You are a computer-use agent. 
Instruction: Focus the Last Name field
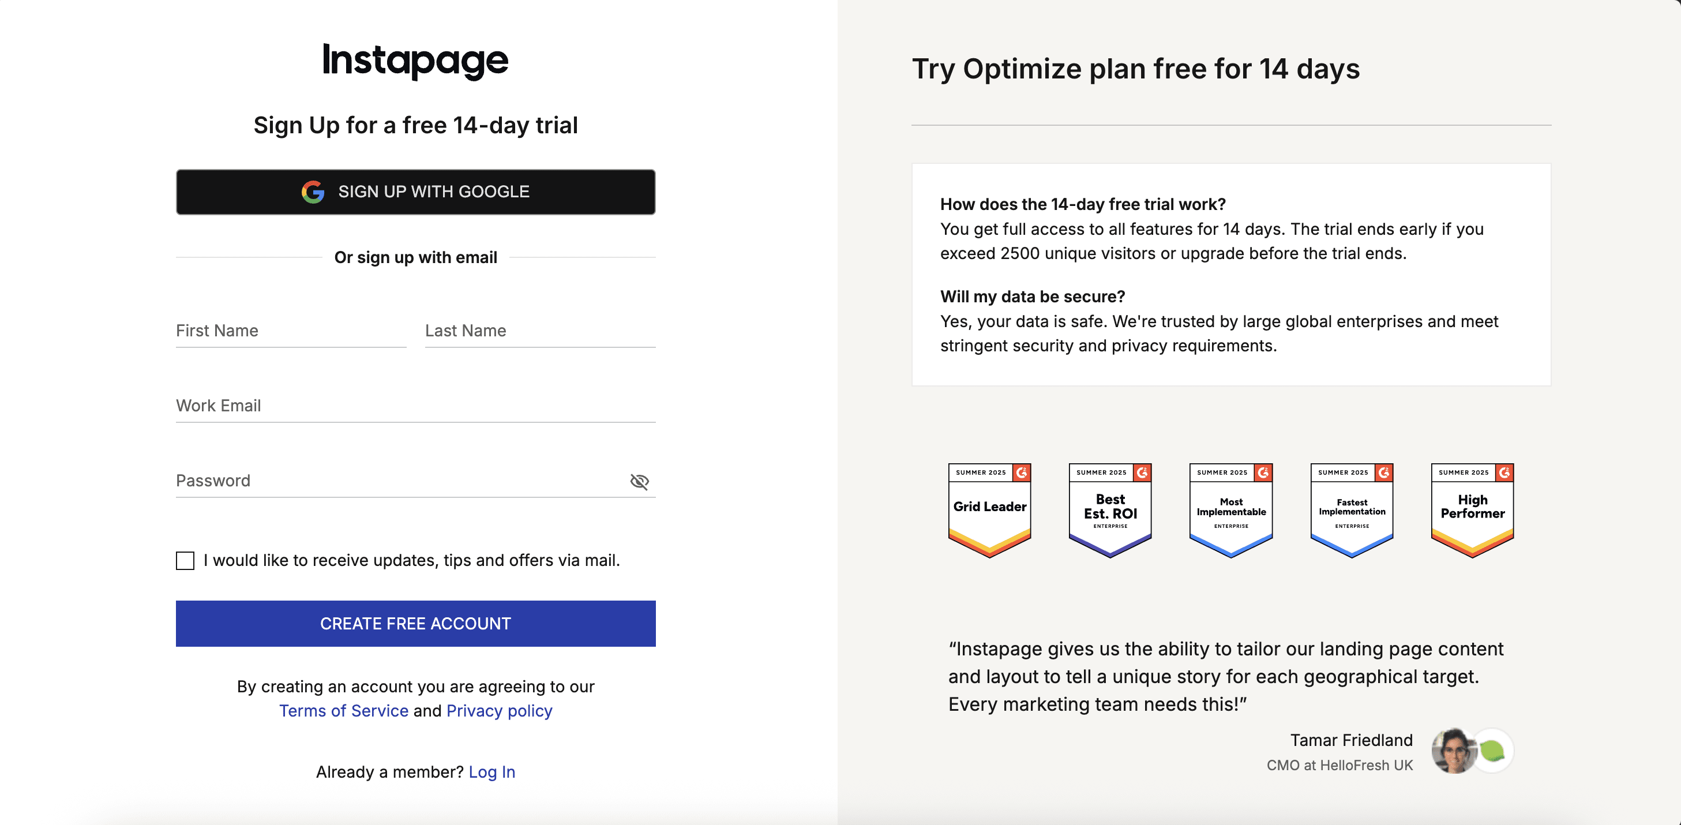click(x=540, y=331)
